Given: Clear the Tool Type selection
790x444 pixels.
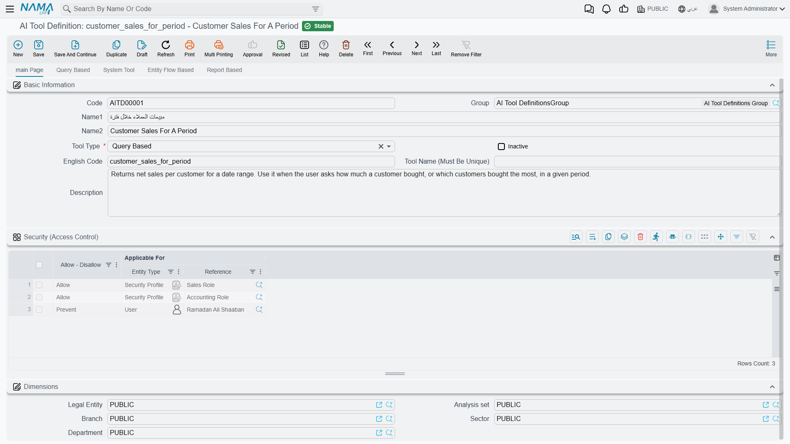Looking at the screenshot, I should click(x=381, y=146).
